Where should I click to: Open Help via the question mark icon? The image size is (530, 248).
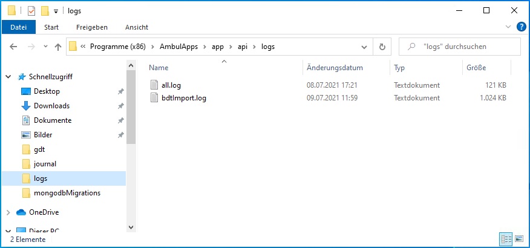(x=521, y=27)
